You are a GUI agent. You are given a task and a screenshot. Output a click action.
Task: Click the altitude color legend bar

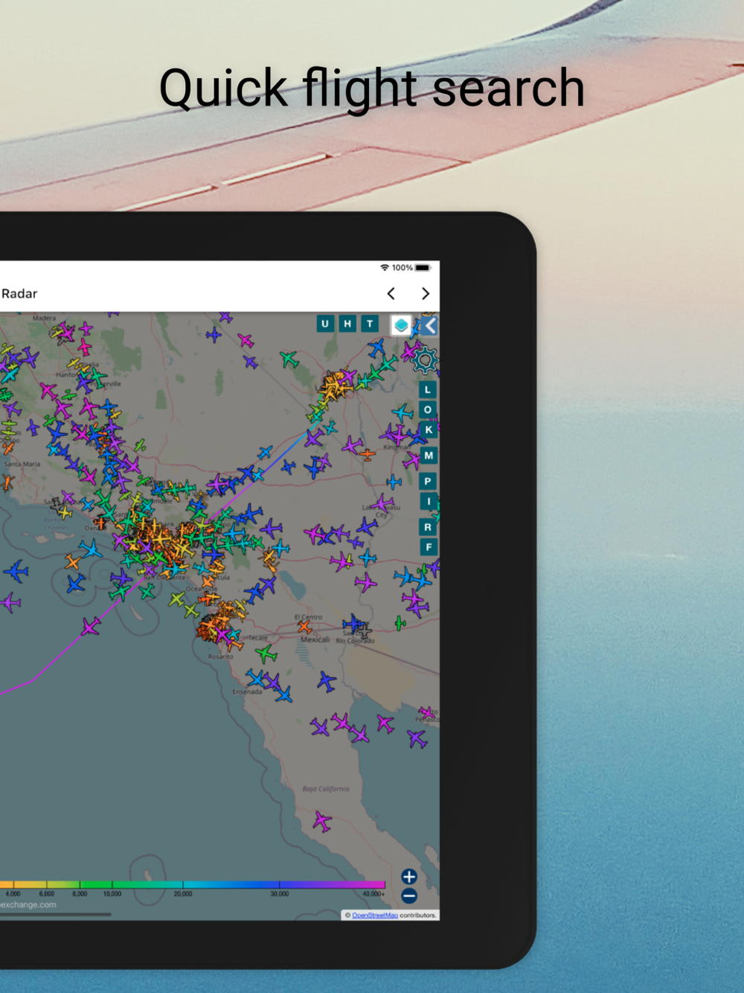coord(193,884)
